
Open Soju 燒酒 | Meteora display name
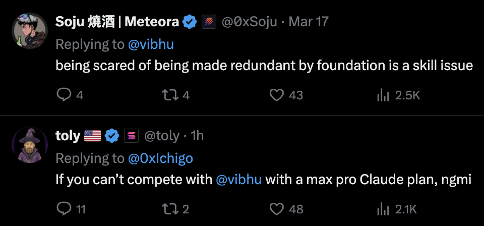coord(117,22)
